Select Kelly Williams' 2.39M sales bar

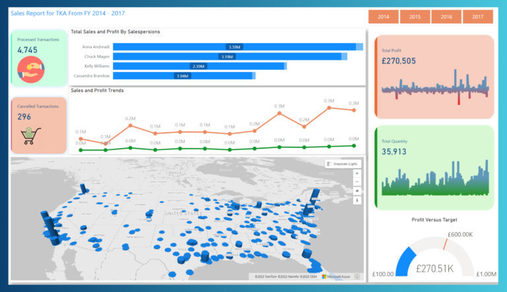click(198, 67)
